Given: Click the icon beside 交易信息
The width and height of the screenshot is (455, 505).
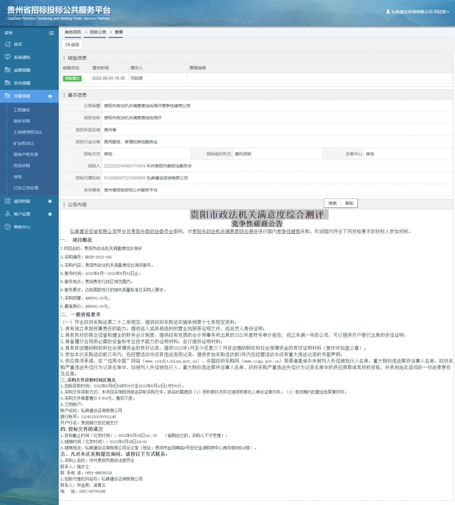Looking at the screenshot, I should click(x=8, y=96).
